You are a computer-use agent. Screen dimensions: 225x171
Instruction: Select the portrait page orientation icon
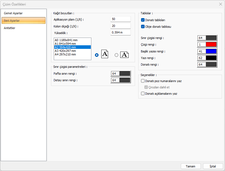pos(105,54)
